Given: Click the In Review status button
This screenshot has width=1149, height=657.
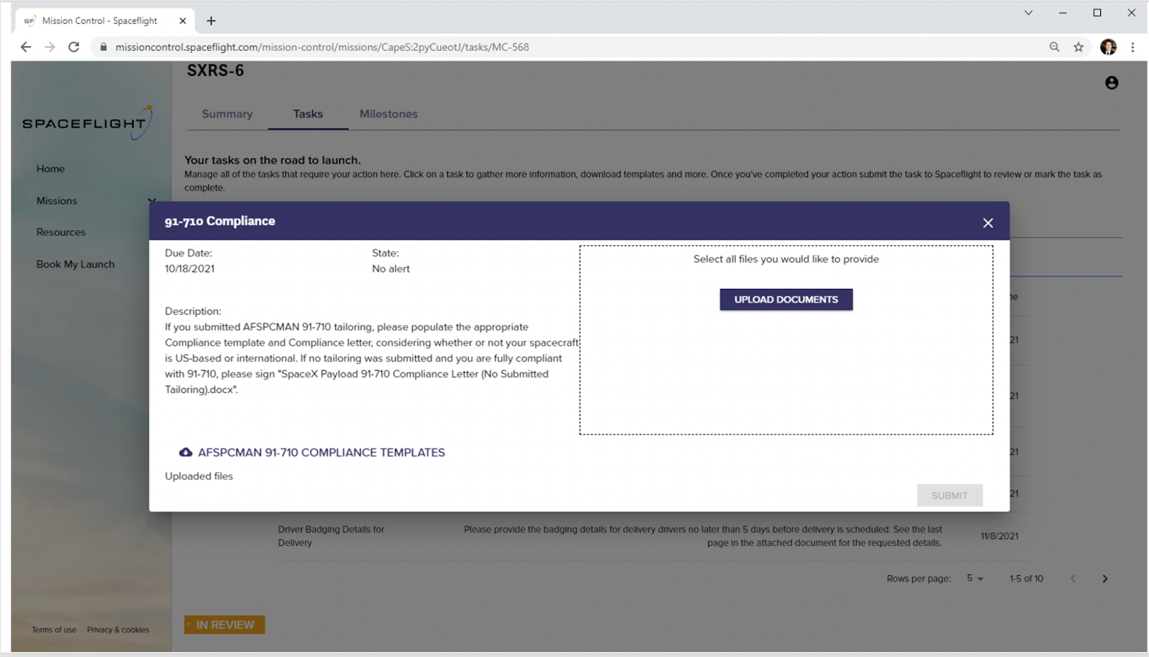Looking at the screenshot, I should tap(225, 625).
